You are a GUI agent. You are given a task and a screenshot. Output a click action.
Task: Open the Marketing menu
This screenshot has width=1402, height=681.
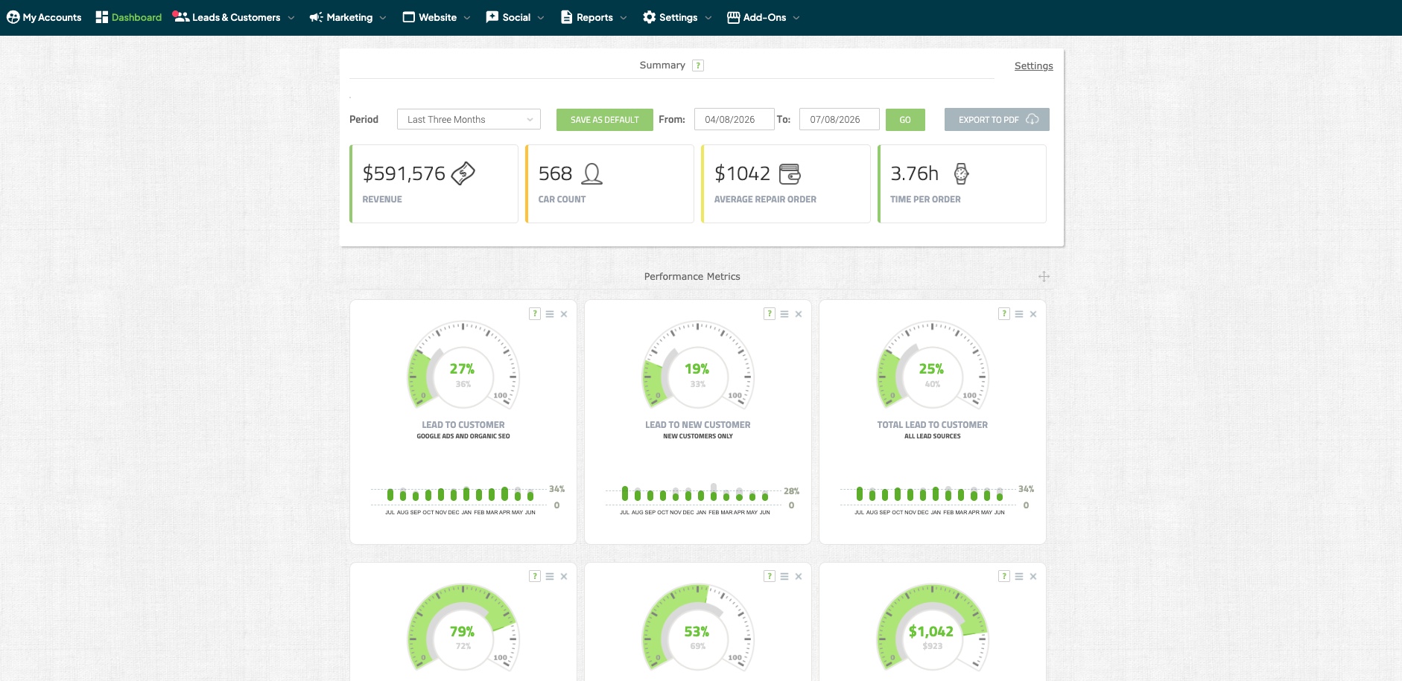341,17
